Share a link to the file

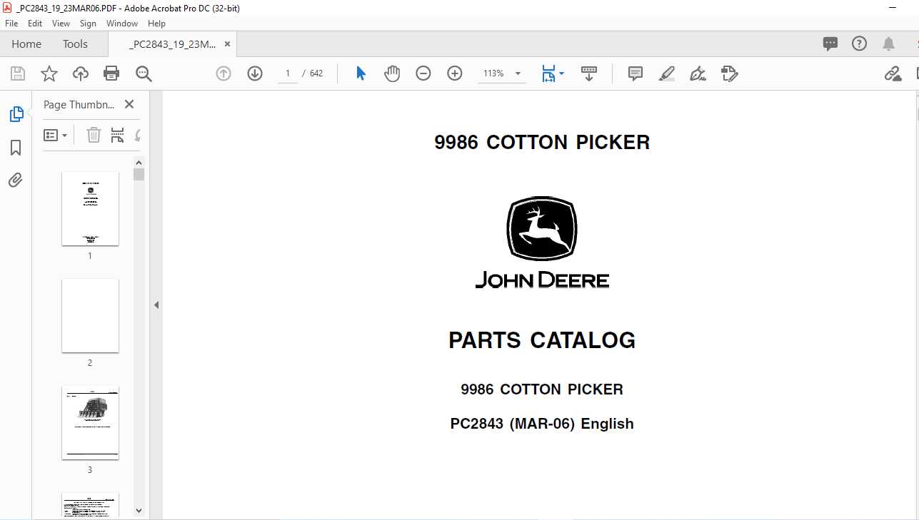point(893,73)
